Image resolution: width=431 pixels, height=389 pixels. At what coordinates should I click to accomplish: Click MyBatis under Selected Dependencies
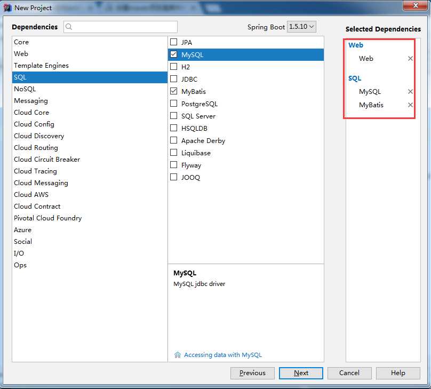coord(371,105)
